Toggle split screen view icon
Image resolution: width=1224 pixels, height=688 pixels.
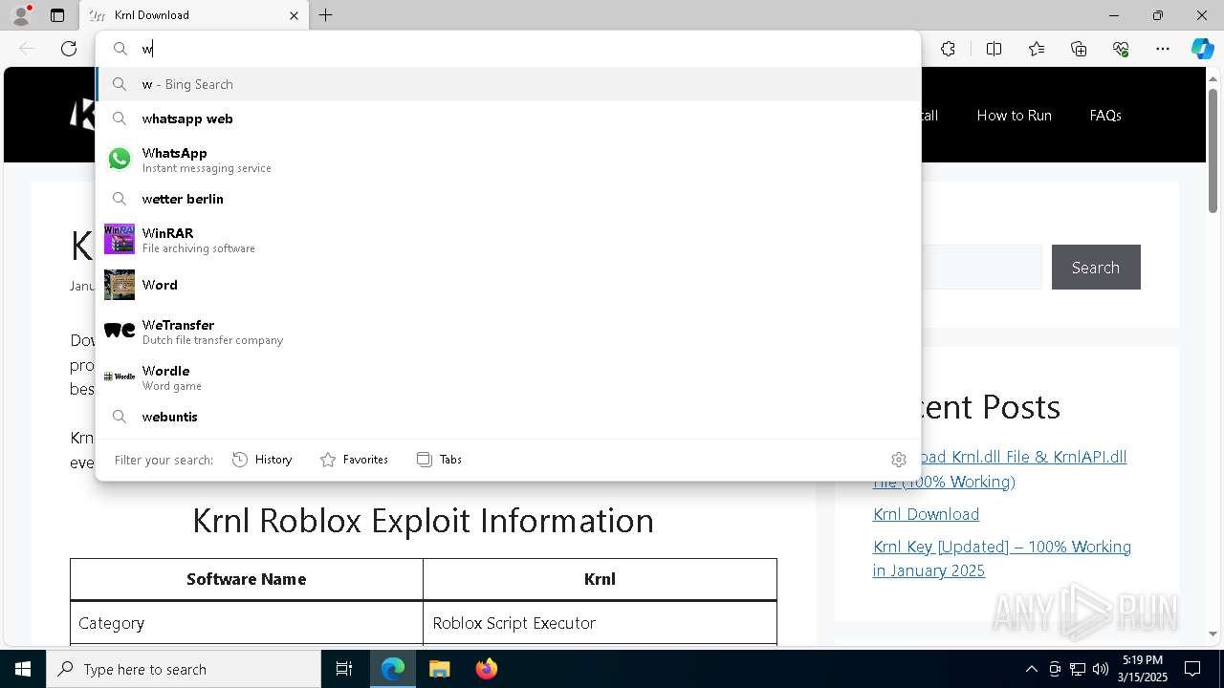(x=994, y=49)
